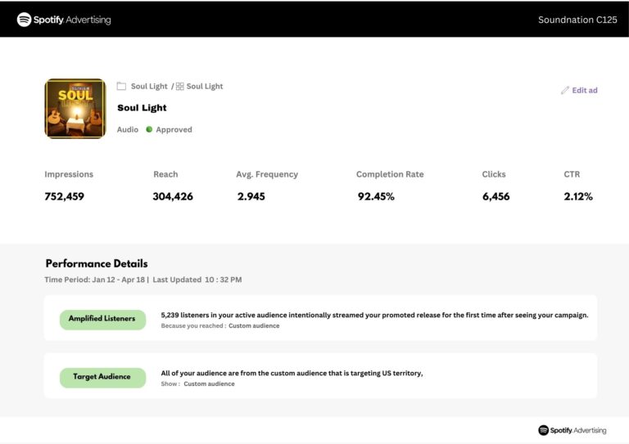Click Custom audience under Because you reached

coord(254,326)
